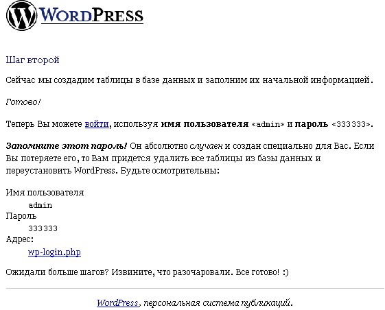The image size is (385, 310).
Task: Click the Сейчас мы создадим таблицы sentence
Action: (189, 80)
